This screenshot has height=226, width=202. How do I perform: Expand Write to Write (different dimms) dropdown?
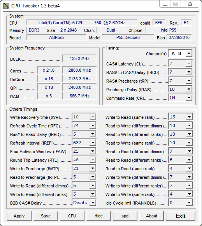(181, 177)
